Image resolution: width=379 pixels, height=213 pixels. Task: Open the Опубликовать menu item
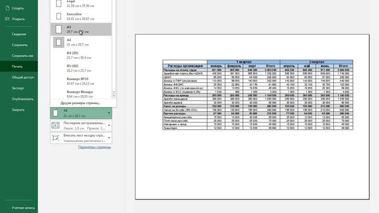23,99
